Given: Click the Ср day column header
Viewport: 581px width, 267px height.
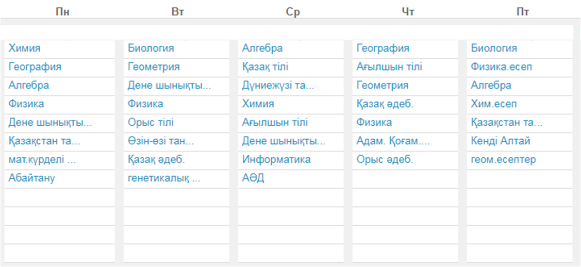Looking at the screenshot, I should (293, 11).
